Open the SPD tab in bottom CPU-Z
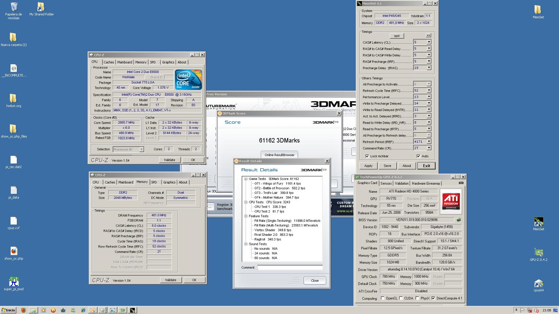 point(154,182)
